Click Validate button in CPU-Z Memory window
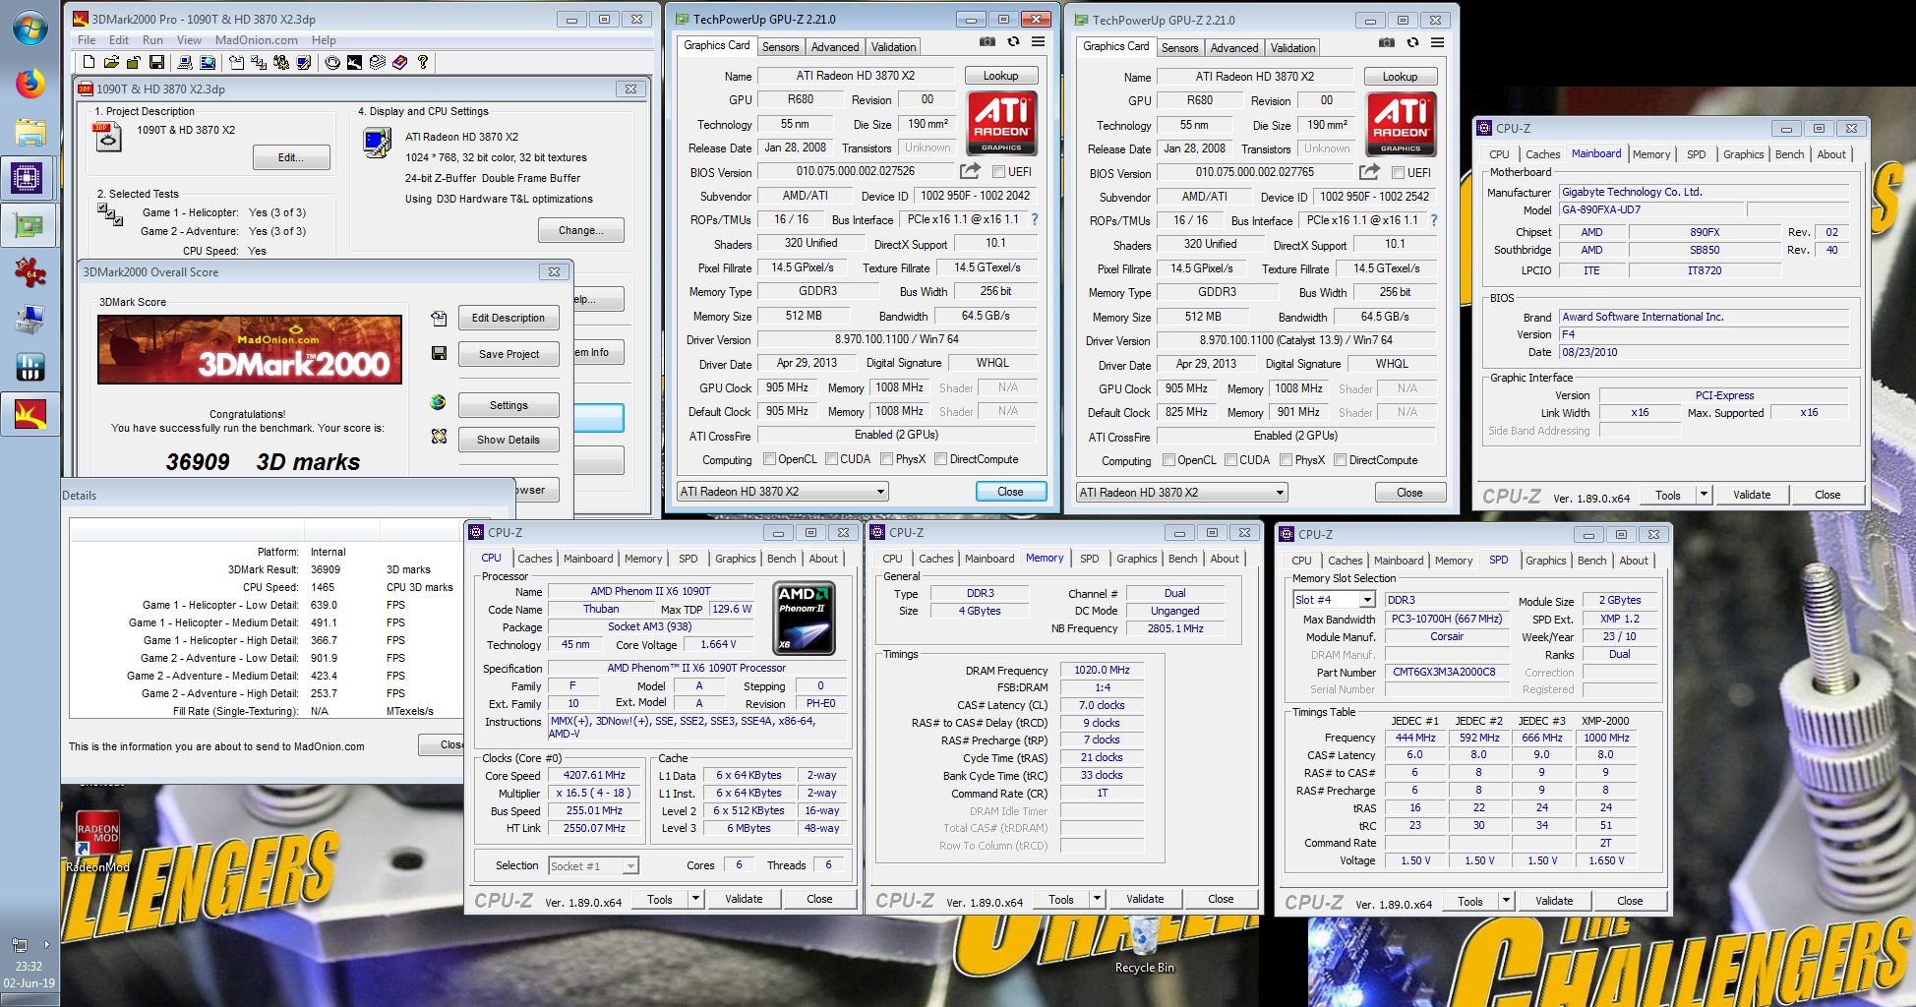 [x=1144, y=899]
